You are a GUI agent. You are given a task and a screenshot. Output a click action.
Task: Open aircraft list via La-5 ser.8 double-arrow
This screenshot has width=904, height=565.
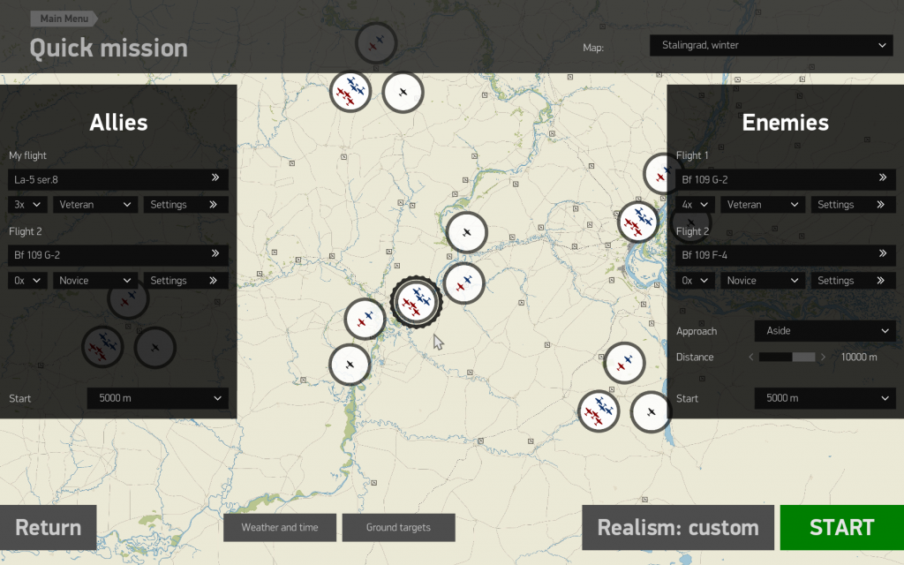[x=215, y=179]
